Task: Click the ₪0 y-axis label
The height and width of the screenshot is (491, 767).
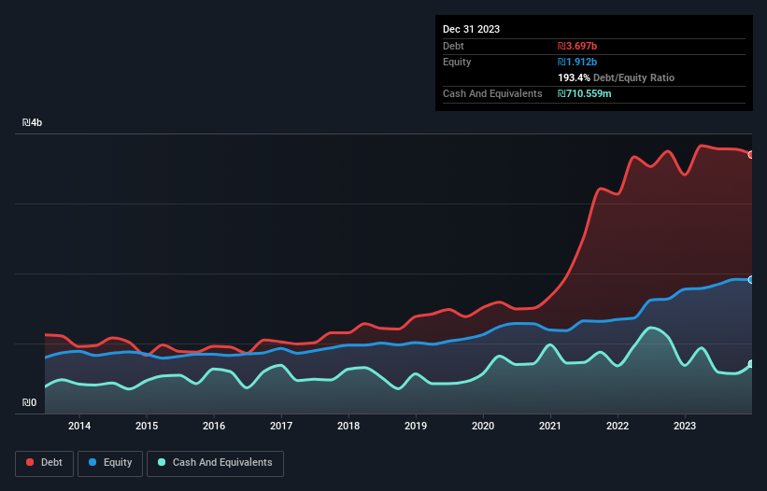Action: [29, 402]
